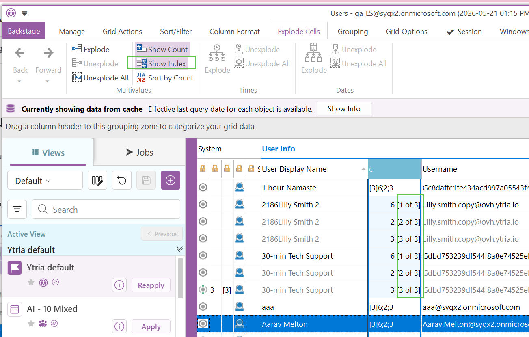
Task: Click the views filter lines icon
Action: click(x=17, y=209)
